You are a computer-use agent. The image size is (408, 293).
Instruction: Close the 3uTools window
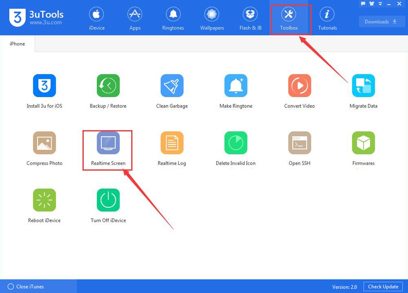click(399, 4)
